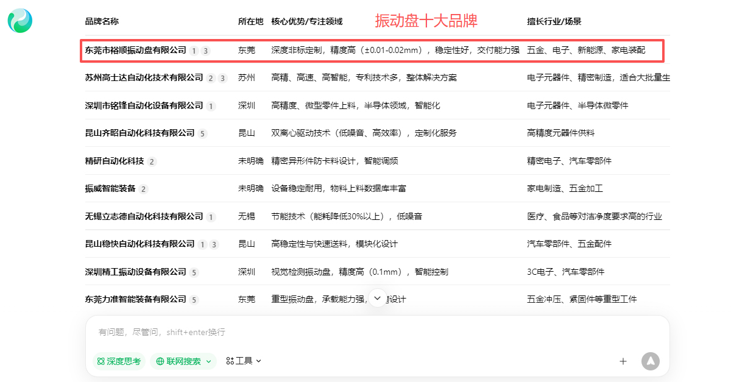Open citation 1 beside 东莞市裕顺振动盘有限公司
The image size is (731, 382).
(194, 51)
